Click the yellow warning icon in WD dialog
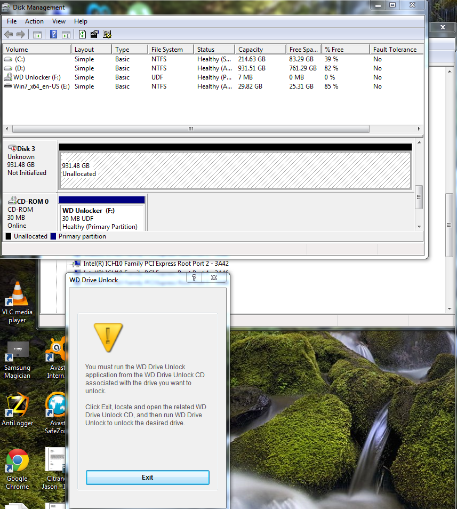The width and height of the screenshot is (457, 509). (x=108, y=338)
